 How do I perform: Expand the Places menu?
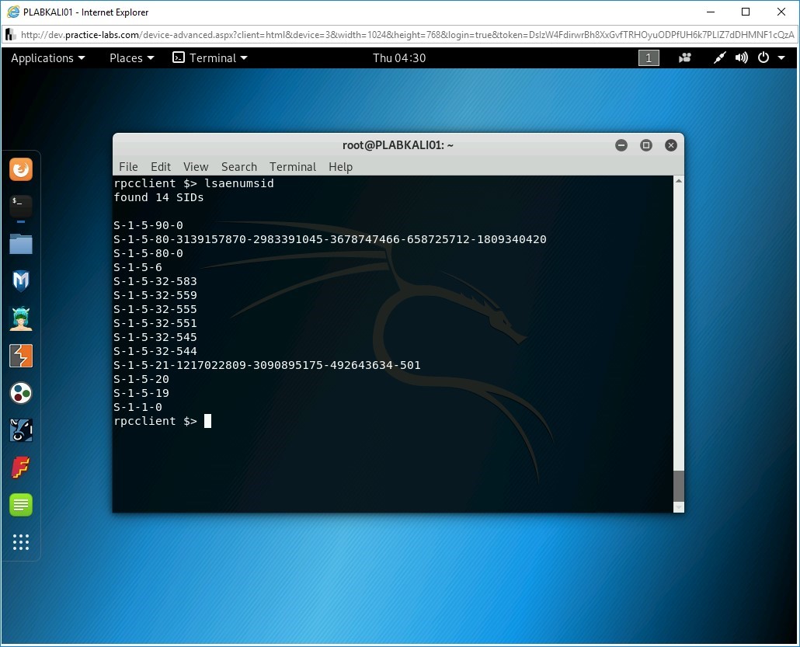131,58
